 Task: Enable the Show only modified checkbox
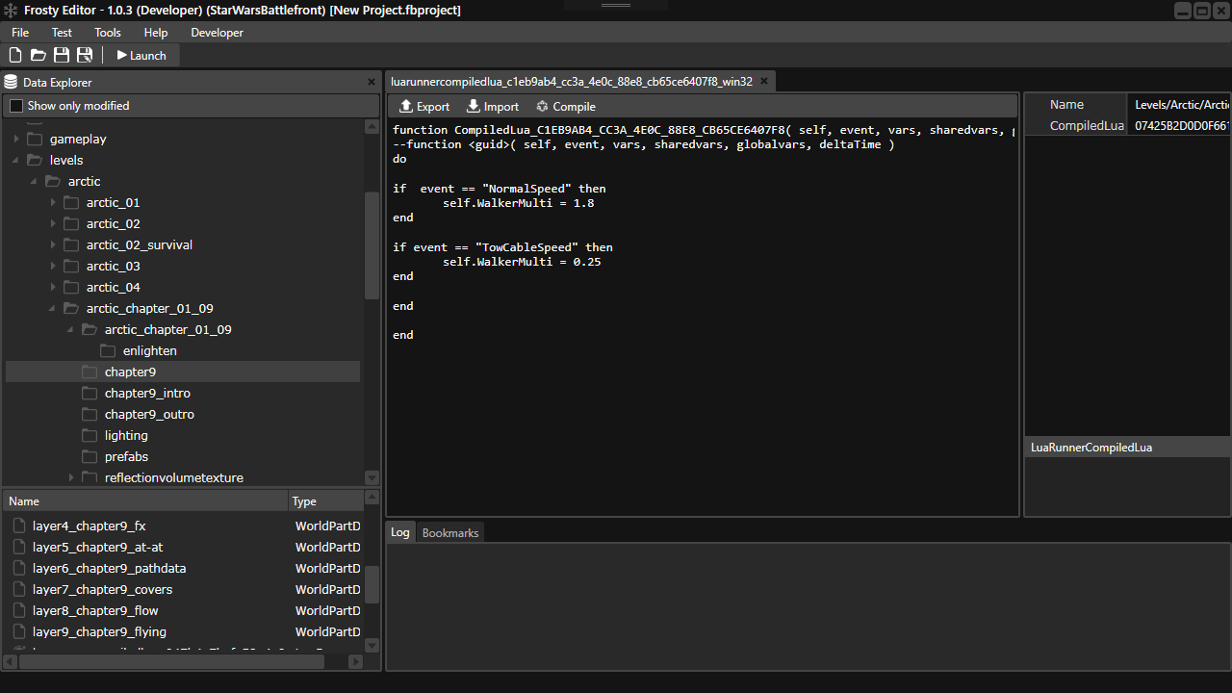pyautogui.click(x=16, y=106)
